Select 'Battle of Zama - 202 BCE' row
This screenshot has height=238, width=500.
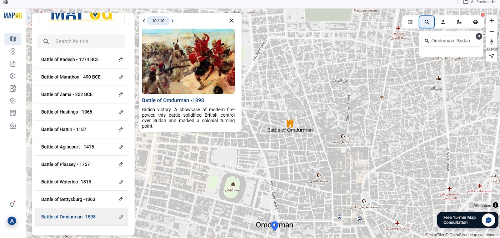[81, 94]
